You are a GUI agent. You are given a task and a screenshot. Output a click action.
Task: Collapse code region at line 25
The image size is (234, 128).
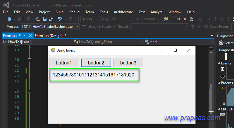30,91
